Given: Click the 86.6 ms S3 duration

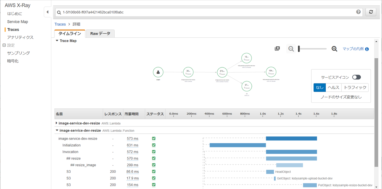Looking at the screenshot, I should click(132, 172).
